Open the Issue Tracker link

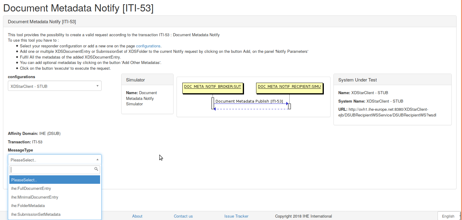[236, 216]
